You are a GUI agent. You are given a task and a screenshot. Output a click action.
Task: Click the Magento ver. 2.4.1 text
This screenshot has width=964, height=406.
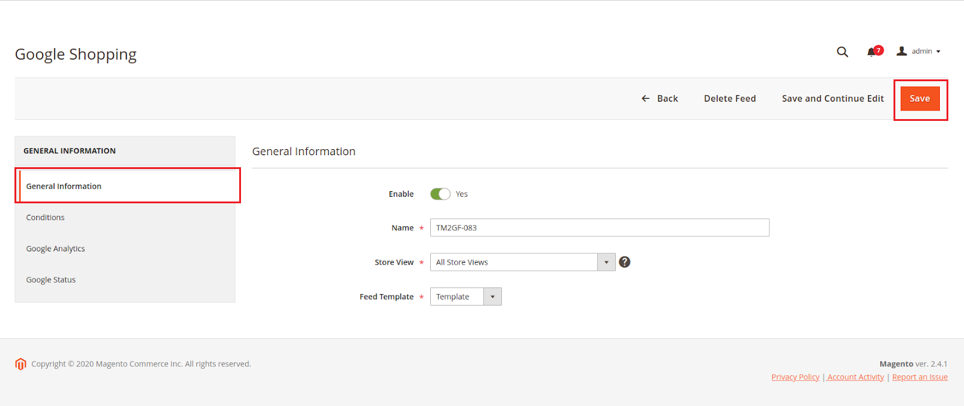913,364
